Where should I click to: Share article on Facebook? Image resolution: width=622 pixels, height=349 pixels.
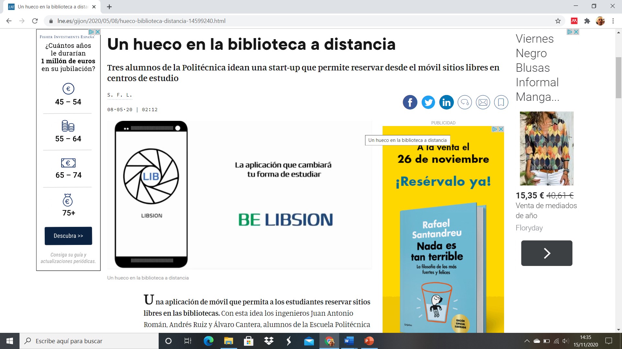point(410,102)
